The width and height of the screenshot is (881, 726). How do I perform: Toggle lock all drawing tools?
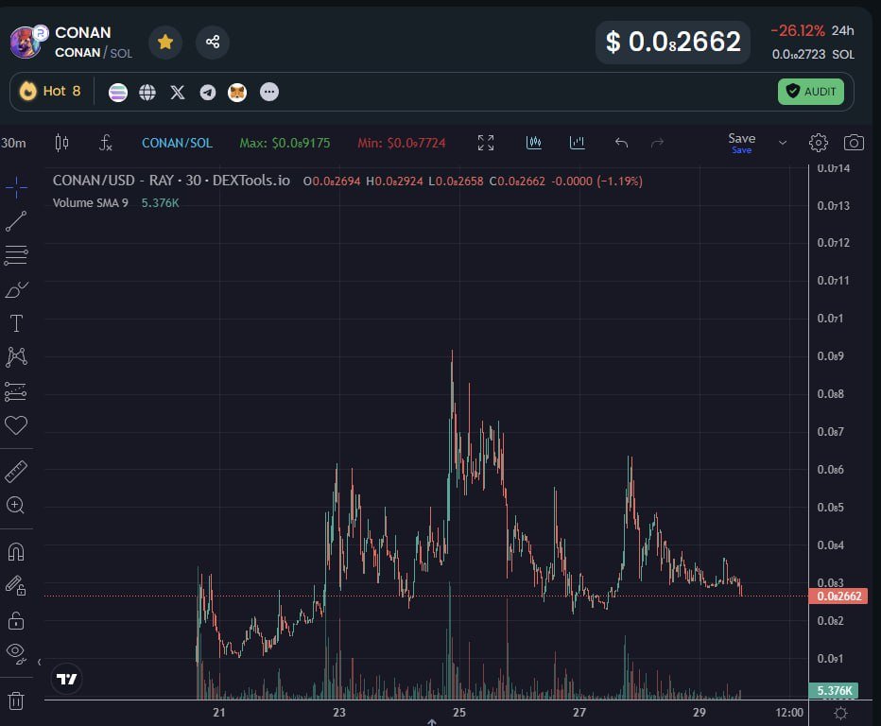click(x=16, y=621)
